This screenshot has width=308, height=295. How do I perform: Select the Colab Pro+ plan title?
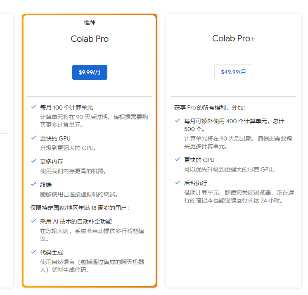234,38
